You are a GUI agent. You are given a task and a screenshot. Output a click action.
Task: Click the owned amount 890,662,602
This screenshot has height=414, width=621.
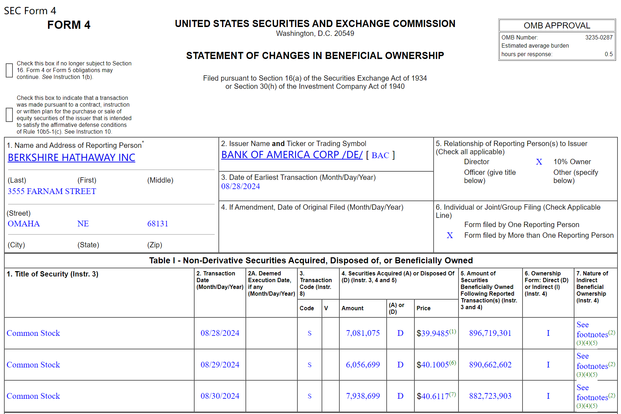pos(490,365)
